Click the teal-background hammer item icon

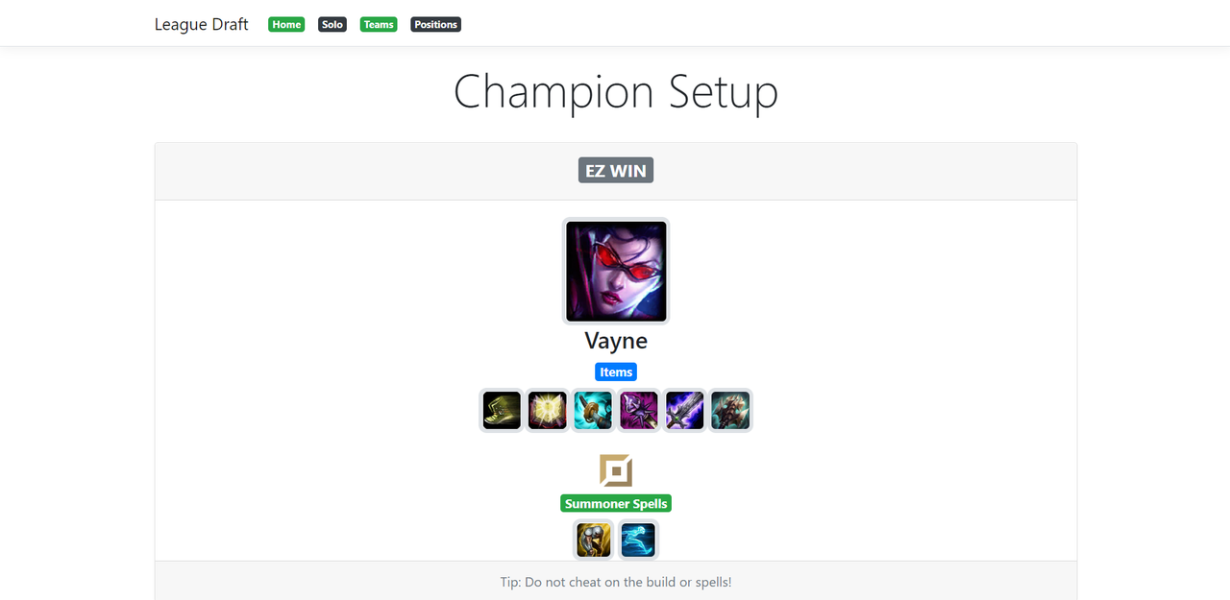click(x=593, y=411)
